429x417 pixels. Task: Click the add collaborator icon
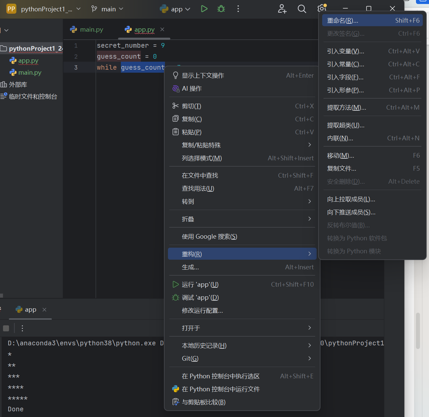tap(282, 9)
